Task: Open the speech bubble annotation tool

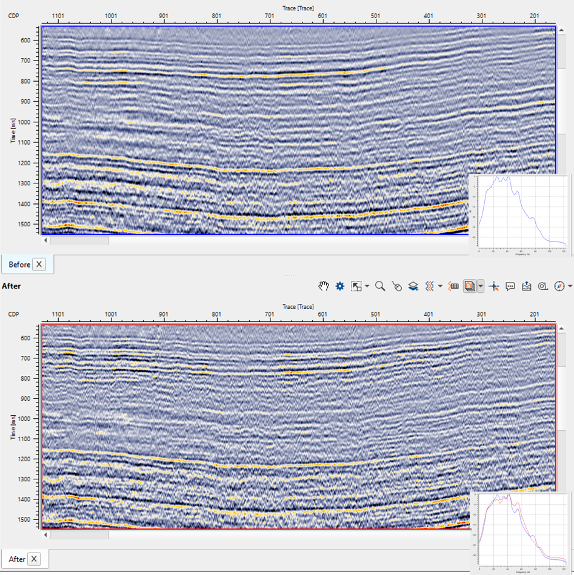Action: (510, 286)
